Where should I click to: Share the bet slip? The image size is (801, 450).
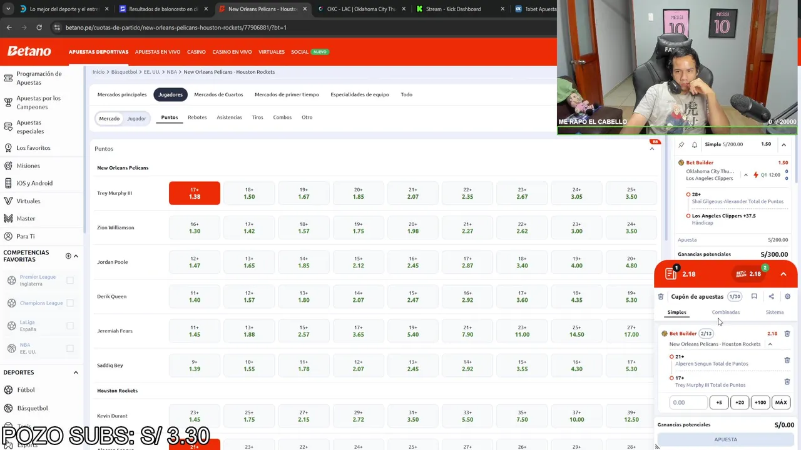(771, 297)
